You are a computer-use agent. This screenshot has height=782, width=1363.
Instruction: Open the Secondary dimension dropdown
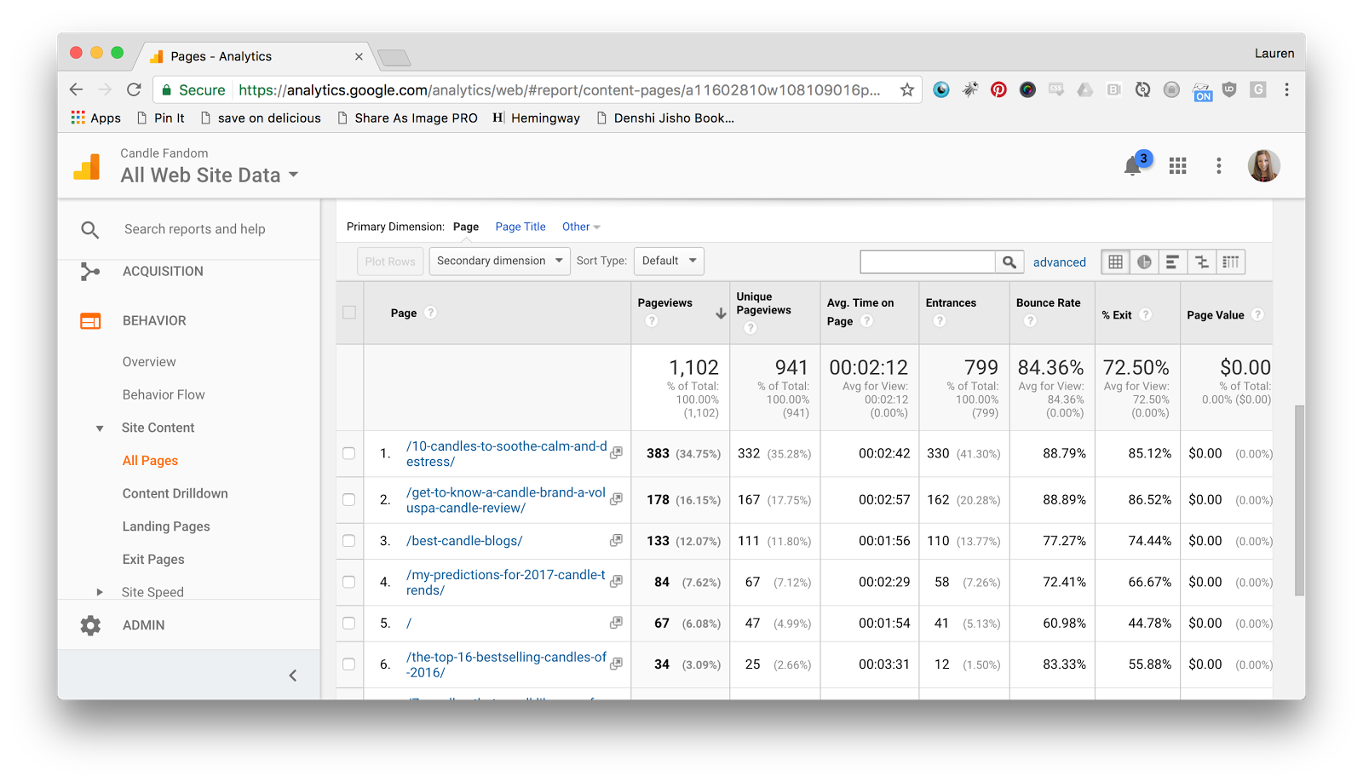pyautogui.click(x=499, y=261)
